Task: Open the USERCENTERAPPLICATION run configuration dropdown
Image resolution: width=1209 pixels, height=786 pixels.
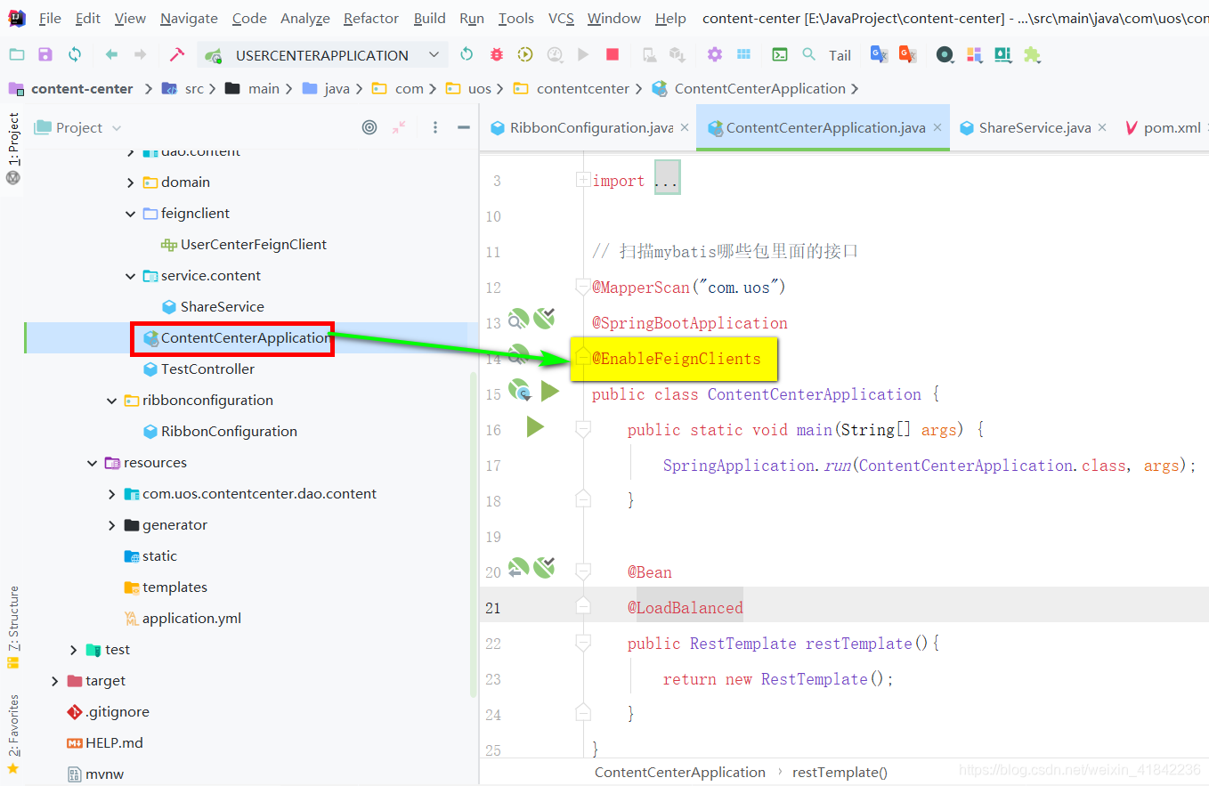Action: [321, 55]
